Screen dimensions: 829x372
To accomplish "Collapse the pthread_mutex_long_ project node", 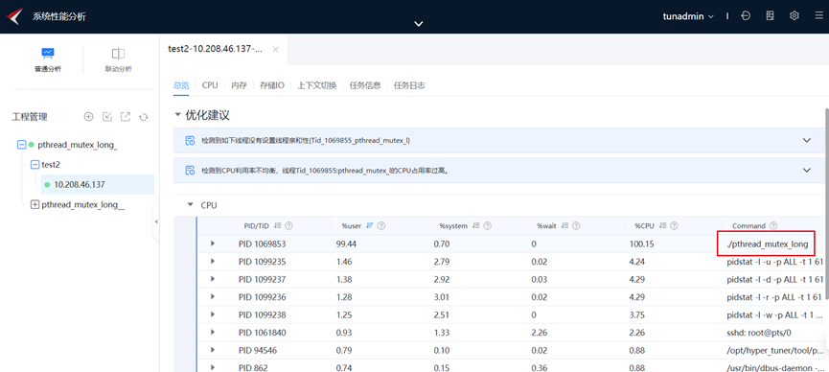I will pyautogui.click(x=22, y=145).
